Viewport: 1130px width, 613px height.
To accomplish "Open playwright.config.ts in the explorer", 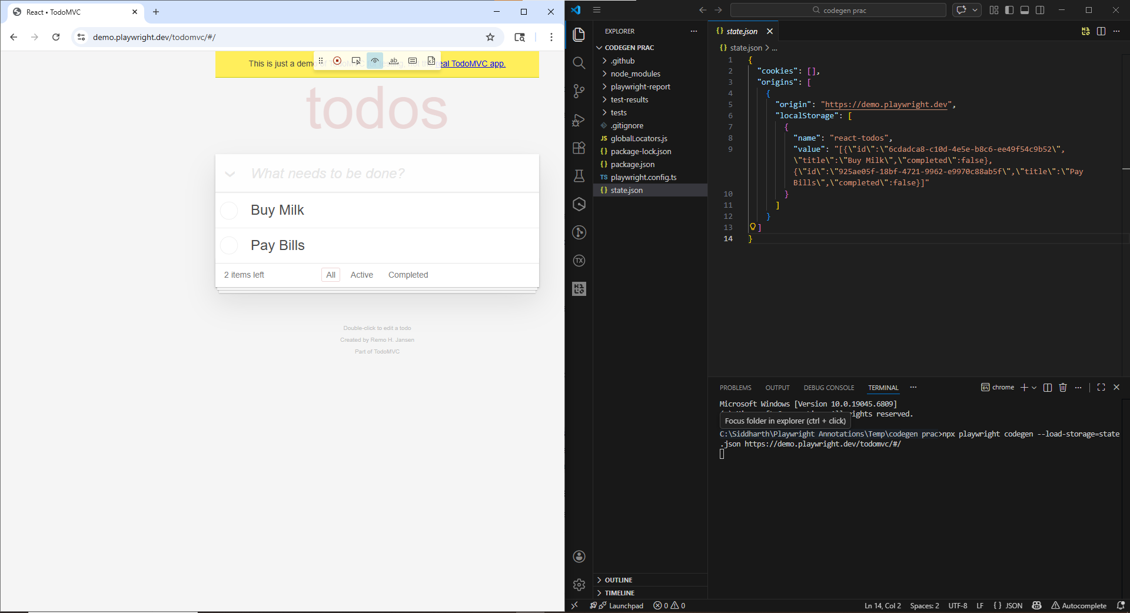I will (x=643, y=177).
